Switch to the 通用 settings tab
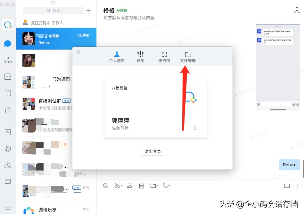This screenshot has width=304, height=214. coord(140,57)
